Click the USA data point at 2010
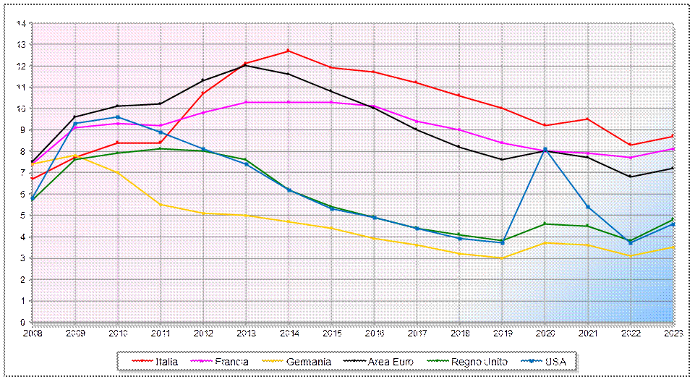 [118, 117]
